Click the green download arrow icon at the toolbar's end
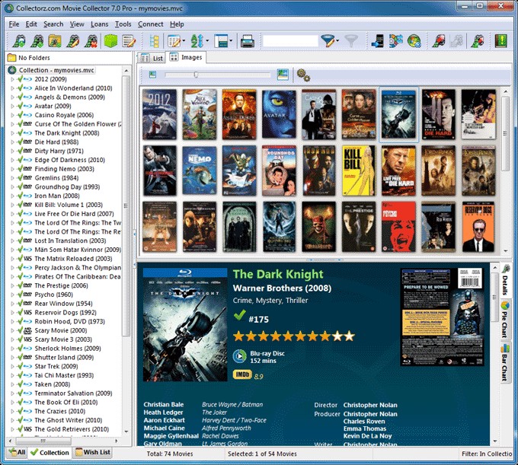Image resolution: width=518 pixels, height=465 pixels. coord(500,41)
